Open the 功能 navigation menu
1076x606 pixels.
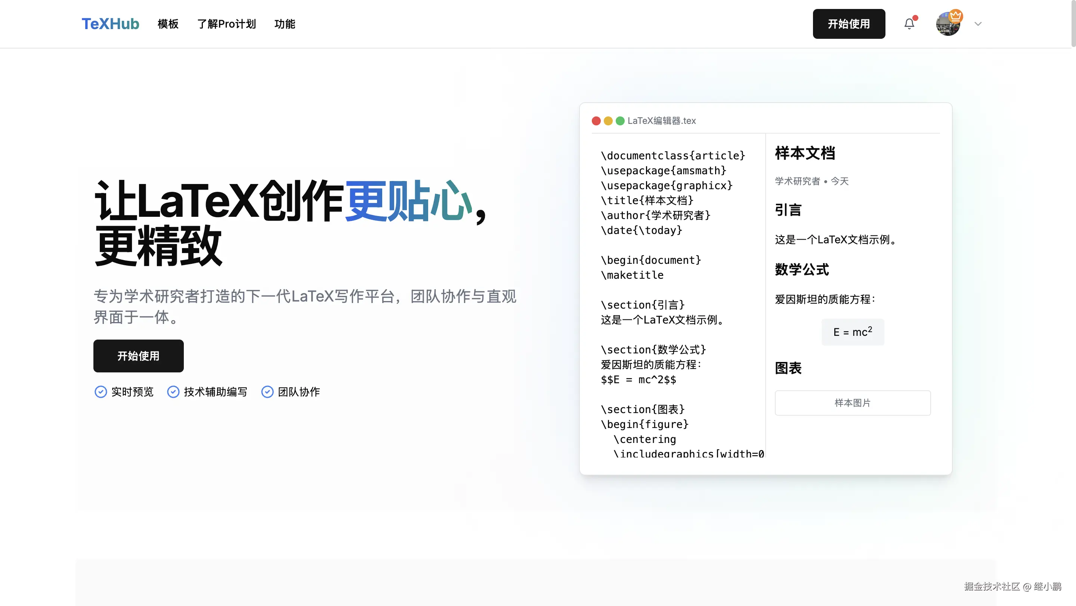[x=285, y=24]
